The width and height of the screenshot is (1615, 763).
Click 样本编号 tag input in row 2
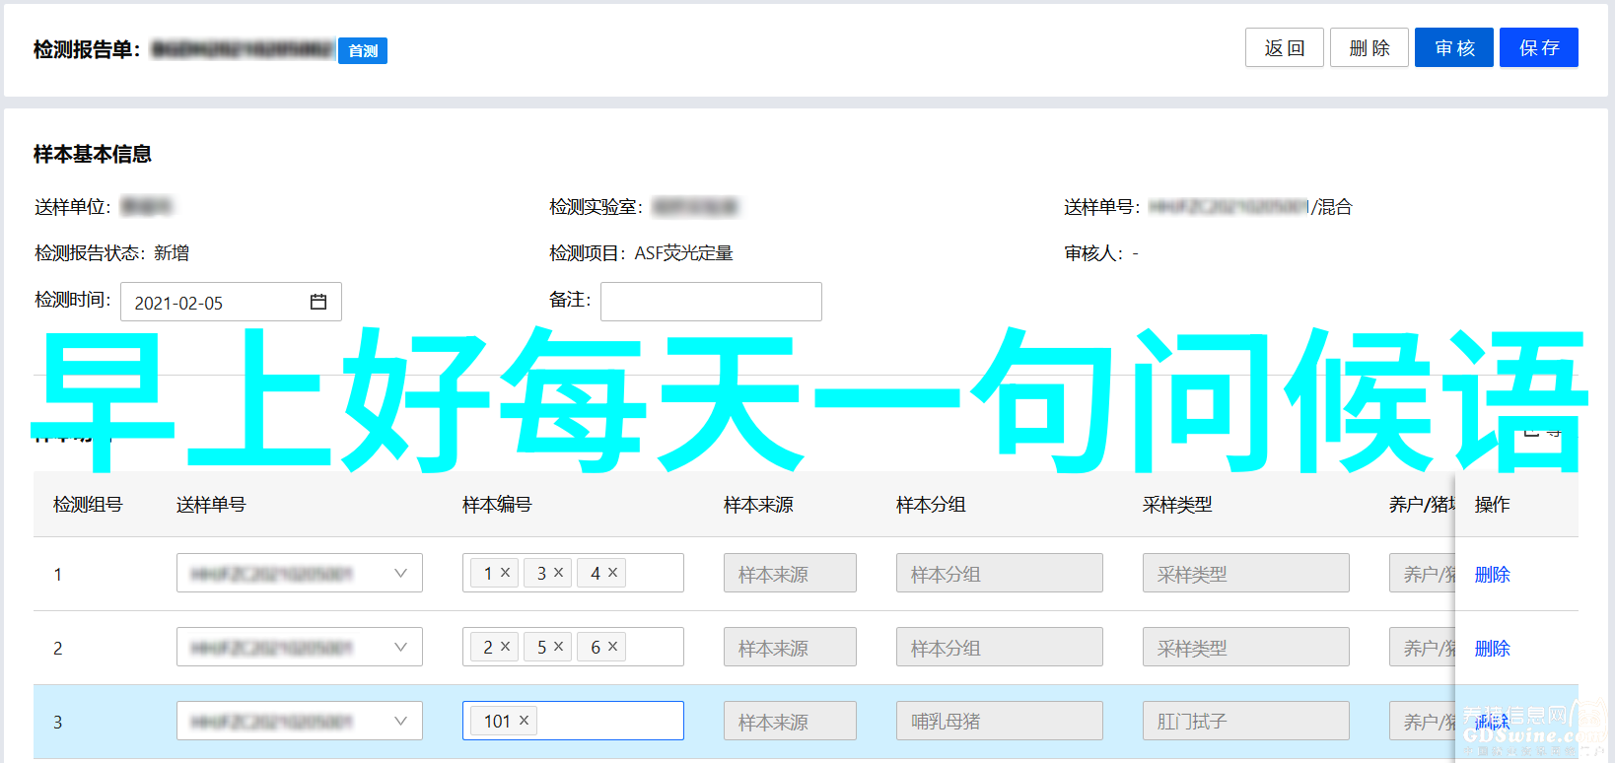pos(573,647)
